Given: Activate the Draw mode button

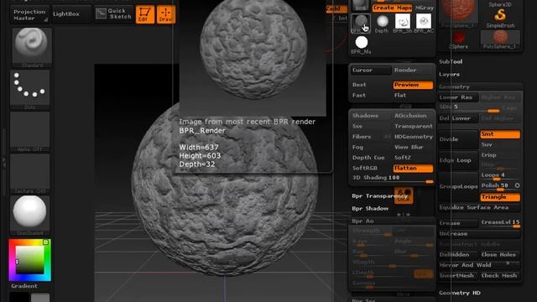Looking at the screenshot, I should 166,14.
